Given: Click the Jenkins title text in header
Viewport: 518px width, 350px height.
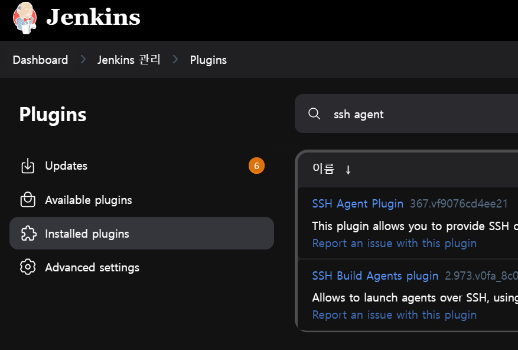Looking at the screenshot, I should pyautogui.click(x=93, y=17).
